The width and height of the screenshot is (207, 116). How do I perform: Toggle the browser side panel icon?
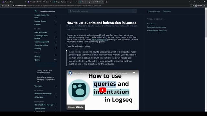click(193, 6)
